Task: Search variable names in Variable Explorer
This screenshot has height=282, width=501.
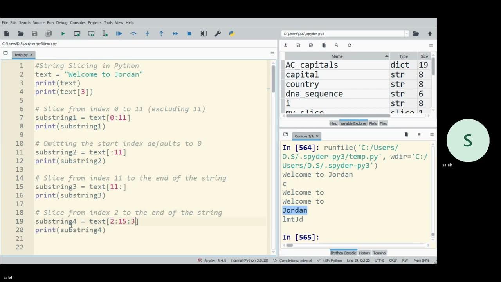Action: pyautogui.click(x=337, y=45)
